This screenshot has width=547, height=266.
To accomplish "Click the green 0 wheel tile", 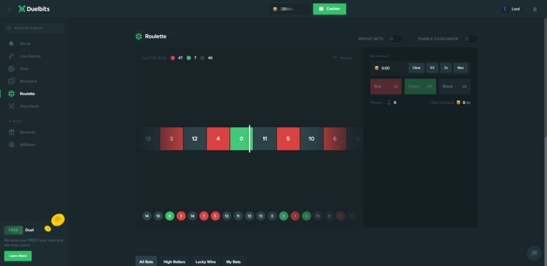I will tap(241, 139).
